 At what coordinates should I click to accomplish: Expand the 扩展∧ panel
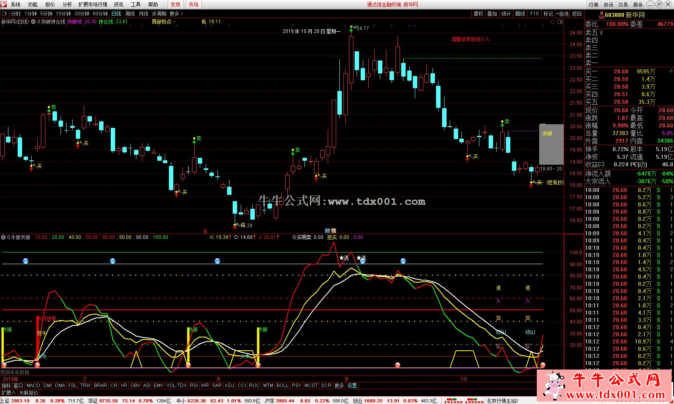[x=8, y=393]
